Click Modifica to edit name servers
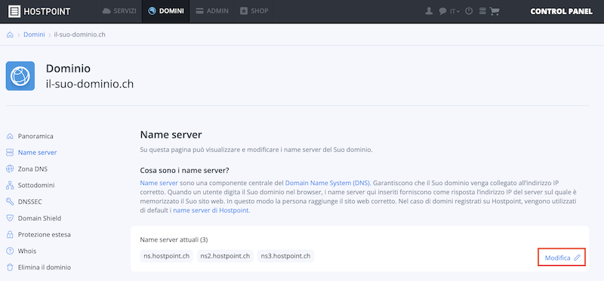The width and height of the screenshot is (604, 281). pyautogui.click(x=562, y=258)
